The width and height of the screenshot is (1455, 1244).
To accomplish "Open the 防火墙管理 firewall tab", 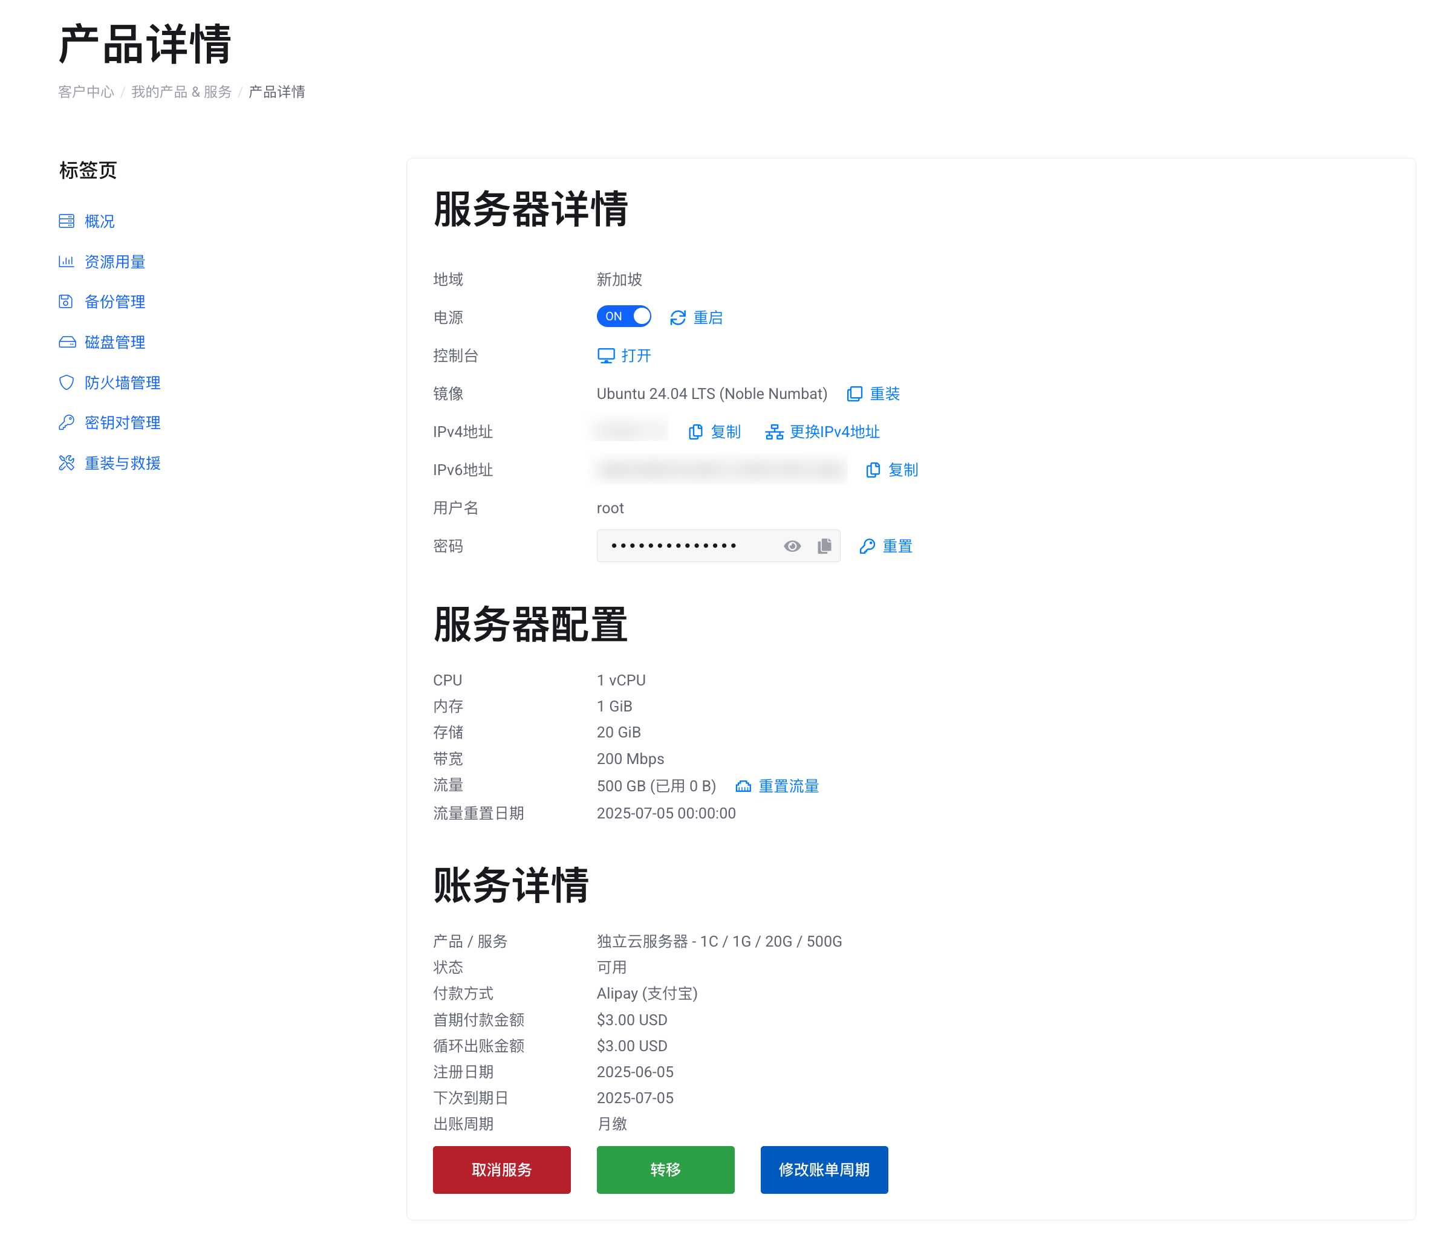I will [x=122, y=383].
